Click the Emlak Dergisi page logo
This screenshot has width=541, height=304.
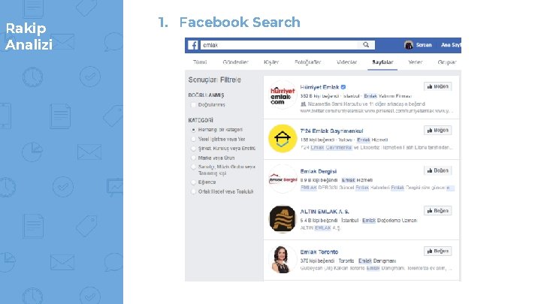point(283,179)
